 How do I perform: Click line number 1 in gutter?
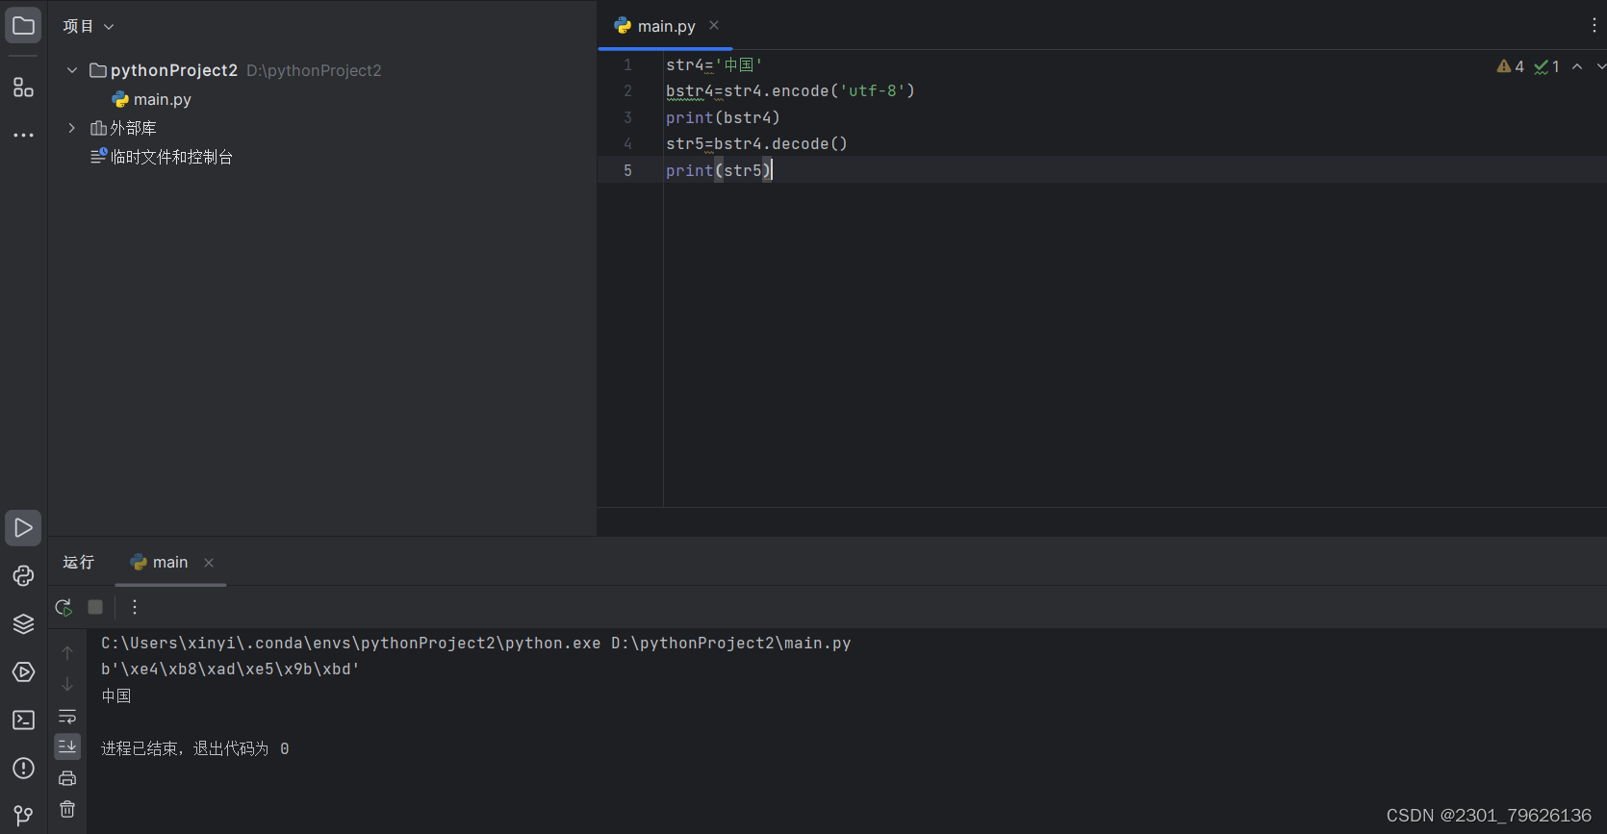(x=627, y=64)
